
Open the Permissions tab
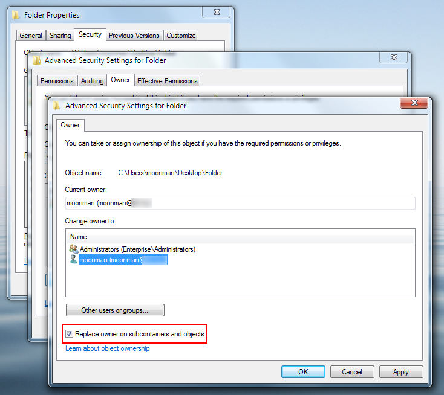tap(57, 81)
